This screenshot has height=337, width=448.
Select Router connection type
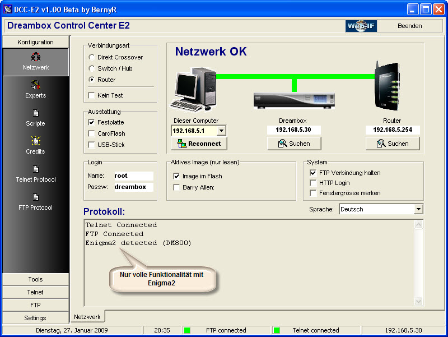(x=91, y=80)
